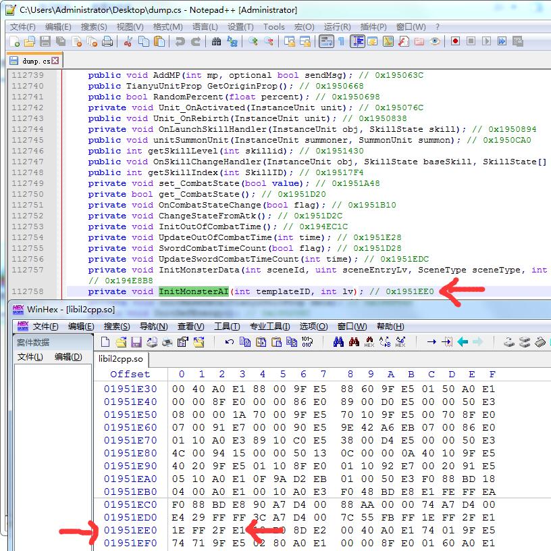Screen dimensions: 551x551
Task: Click the Zoom Out magnifier in Notepad++
Action: tap(269, 41)
